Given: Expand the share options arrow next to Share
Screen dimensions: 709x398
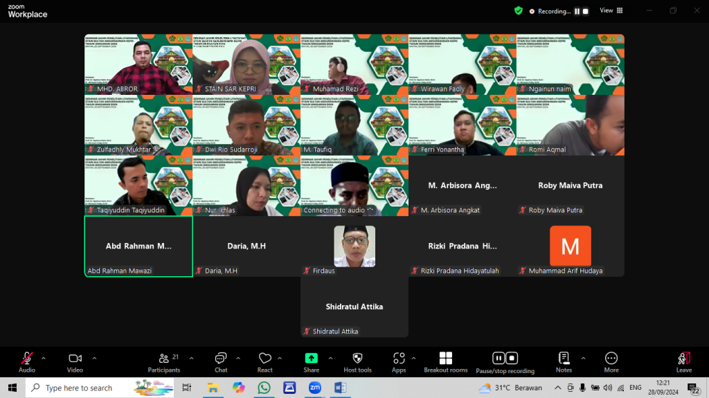Looking at the screenshot, I should [330, 359].
